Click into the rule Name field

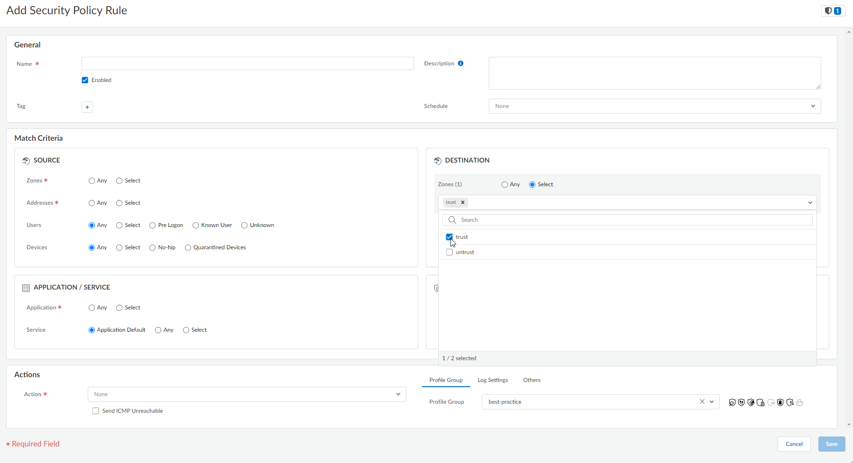[x=248, y=64]
